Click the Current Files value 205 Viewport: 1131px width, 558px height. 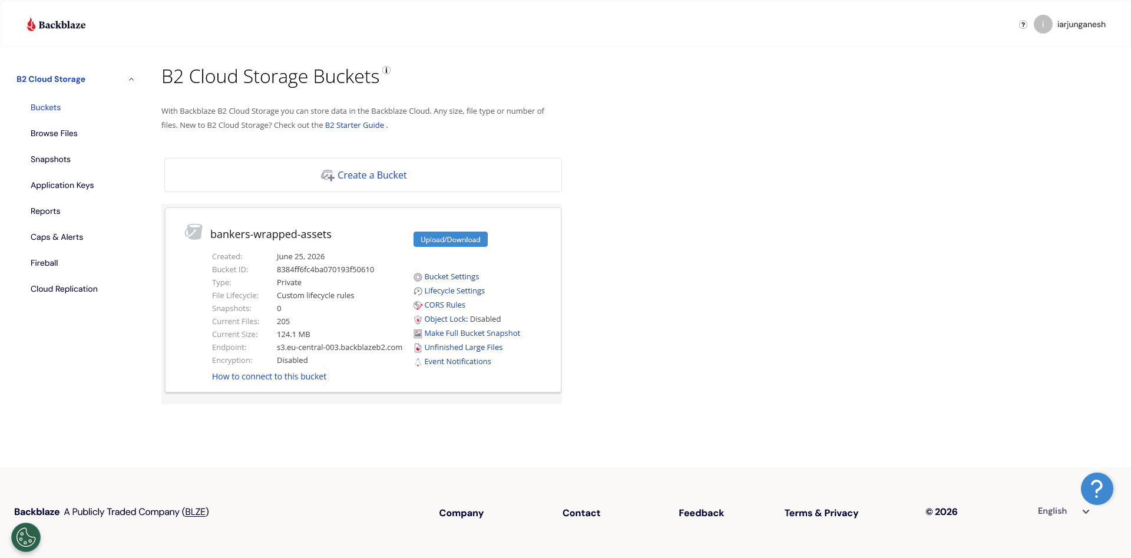tap(283, 321)
